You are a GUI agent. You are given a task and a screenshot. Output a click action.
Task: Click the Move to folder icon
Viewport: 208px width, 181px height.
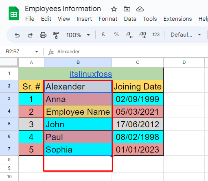pos(127,9)
